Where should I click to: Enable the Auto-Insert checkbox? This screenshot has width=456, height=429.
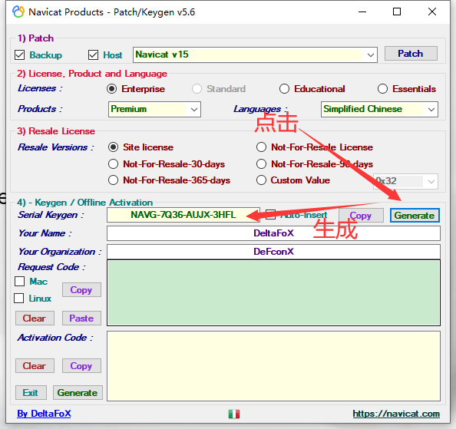click(x=270, y=215)
